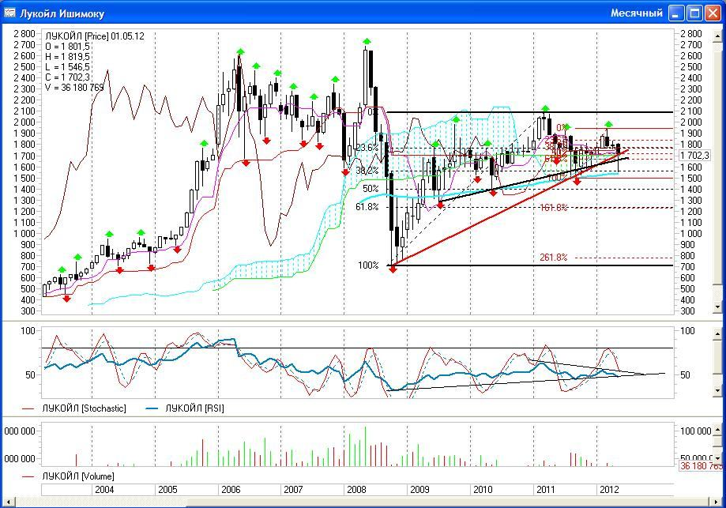Close the Лукойл Ишимоку chart window
The height and width of the screenshot is (508, 726).
pos(712,13)
